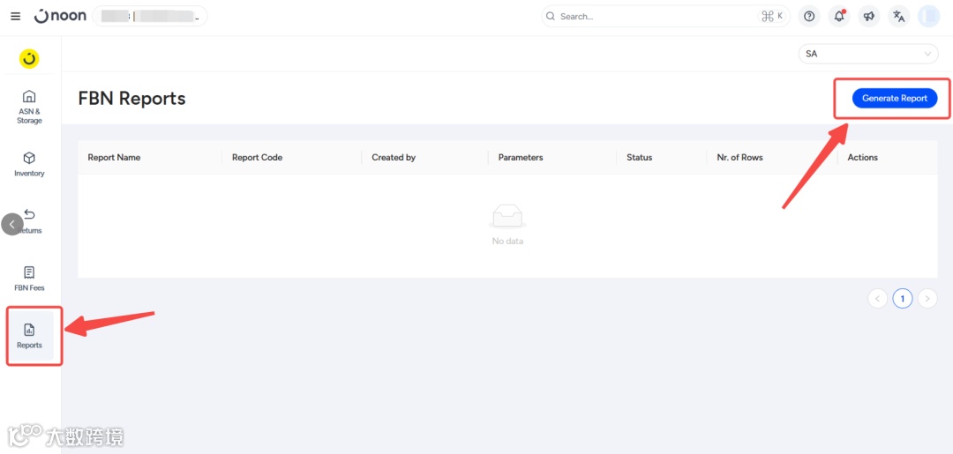The width and height of the screenshot is (953, 454).
Task: Click the Command K shortcut badge
Action: click(x=772, y=17)
